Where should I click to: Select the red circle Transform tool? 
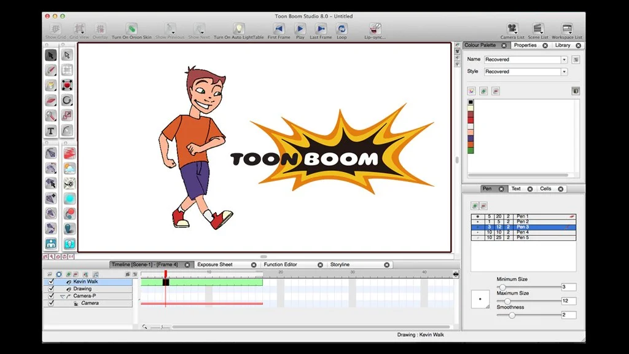[x=67, y=85]
